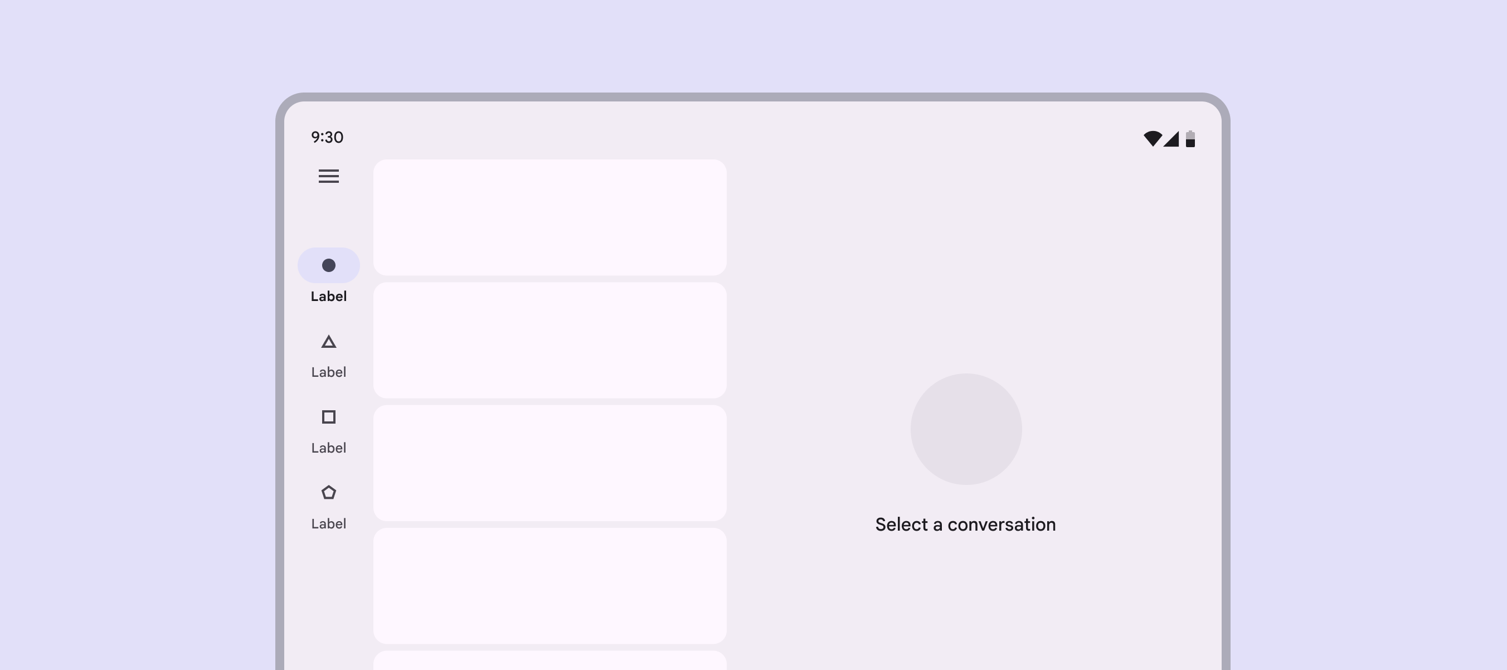Select the square navigation rail icon
Screen dimensions: 1507x670
(x=328, y=417)
